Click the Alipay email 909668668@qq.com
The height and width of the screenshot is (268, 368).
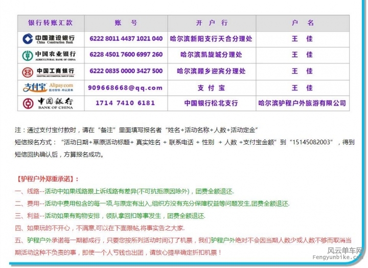[126, 87]
